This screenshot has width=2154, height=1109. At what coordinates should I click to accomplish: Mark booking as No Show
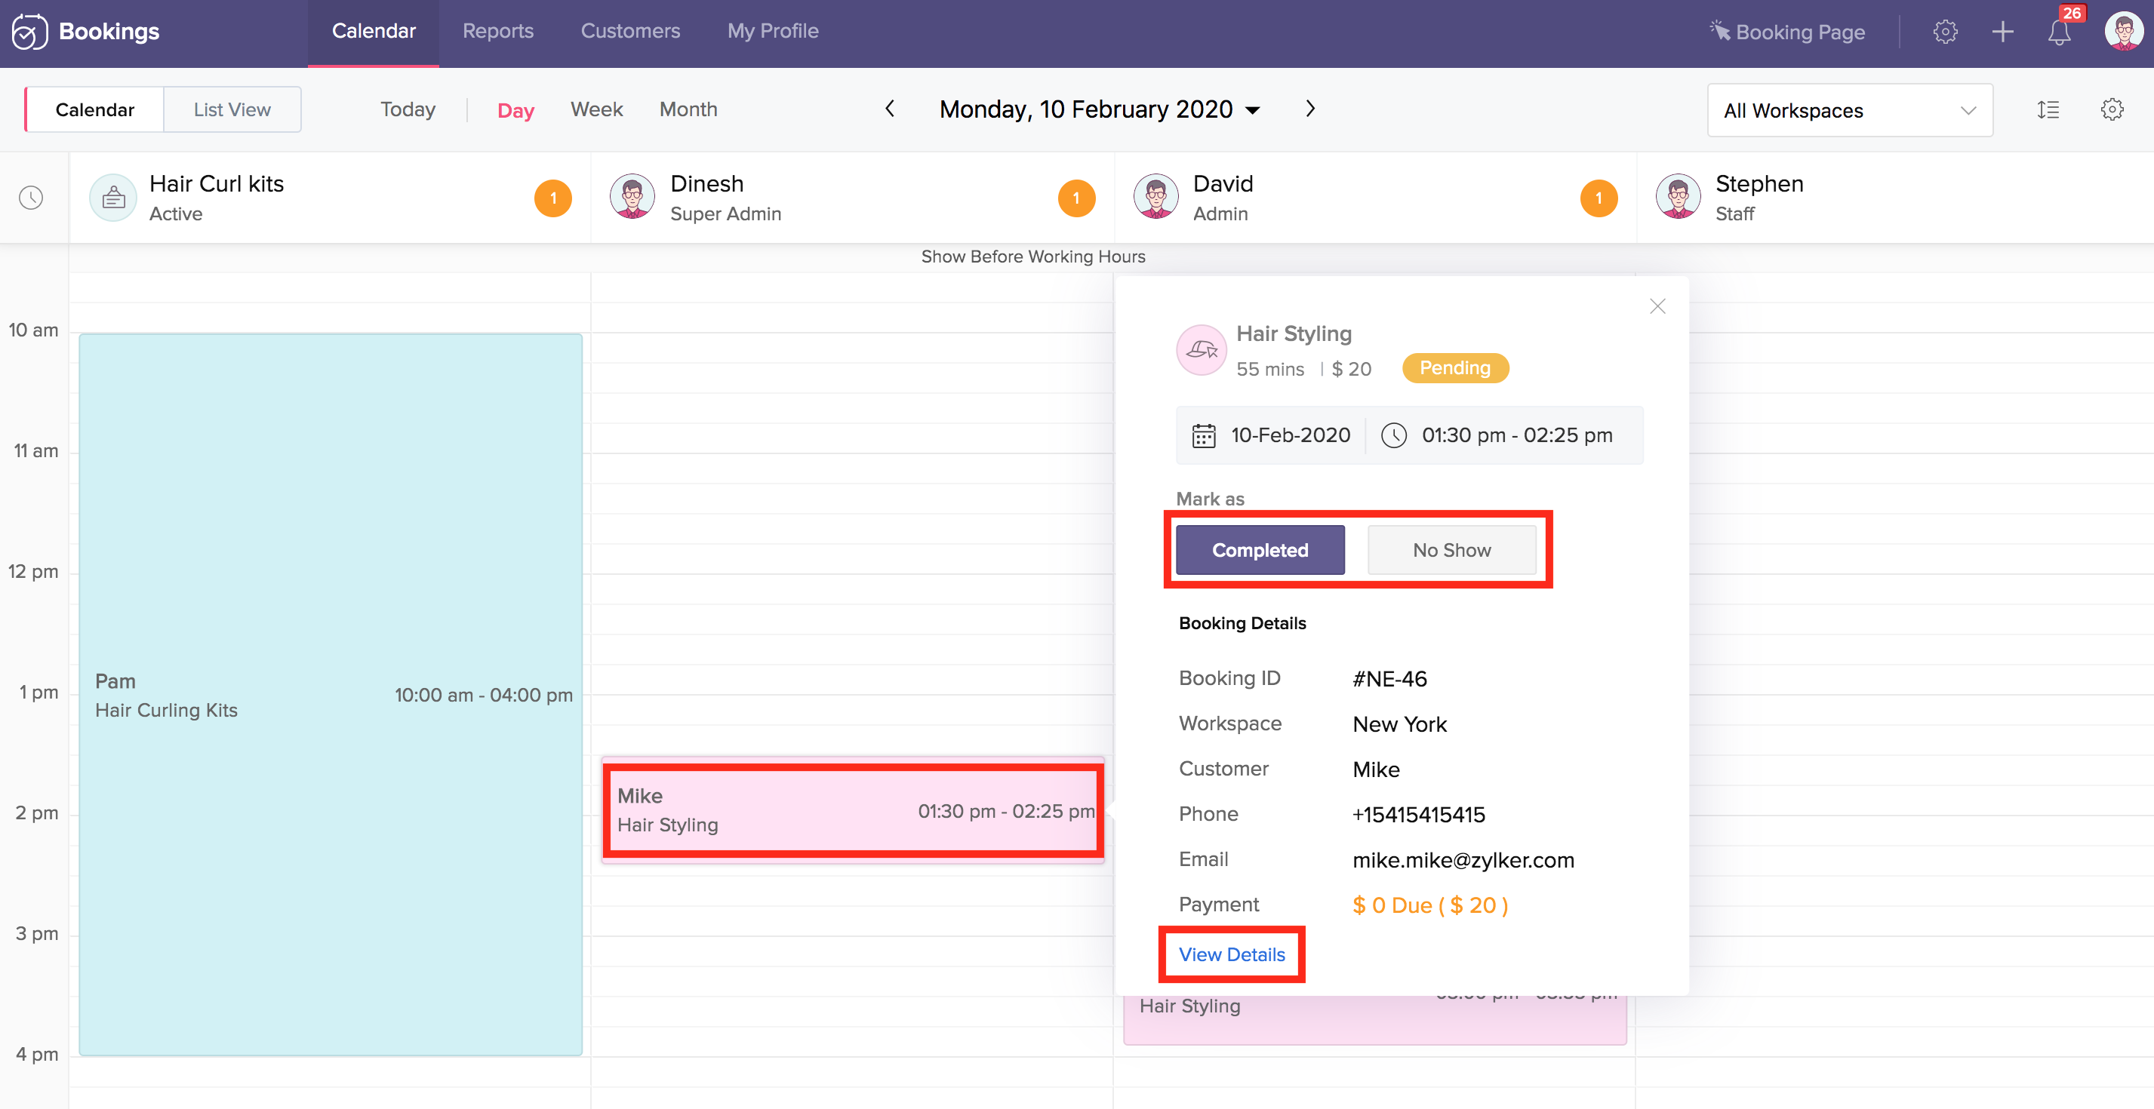pos(1451,550)
